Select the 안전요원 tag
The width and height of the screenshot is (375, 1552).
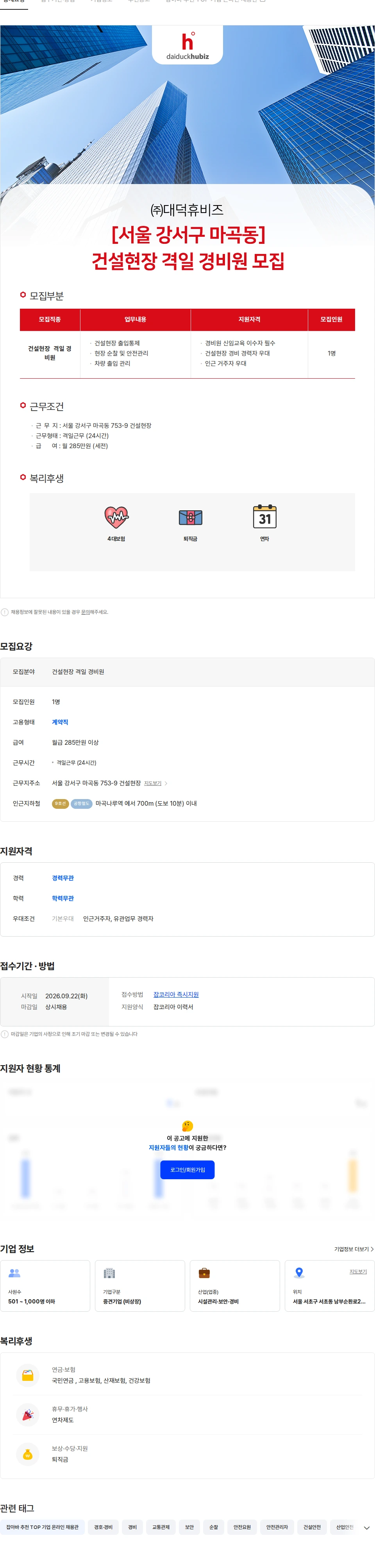[242, 1527]
